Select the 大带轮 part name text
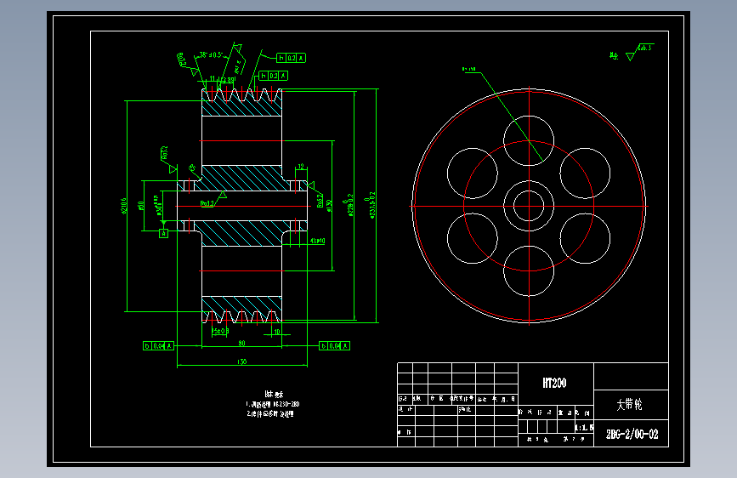The height and width of the screenshot is (478, 737). [629, 405]
